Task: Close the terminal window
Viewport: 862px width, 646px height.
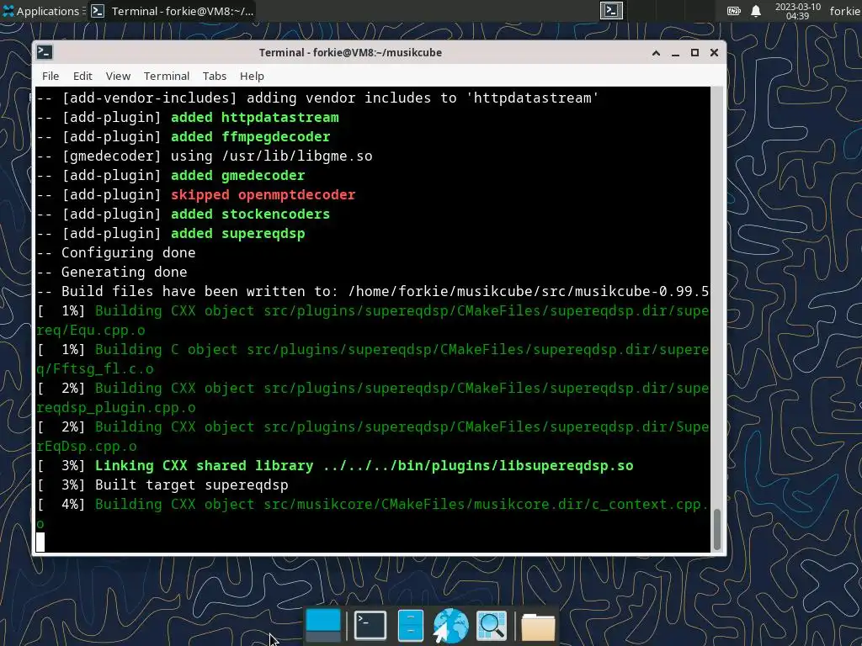Action: 714,53
